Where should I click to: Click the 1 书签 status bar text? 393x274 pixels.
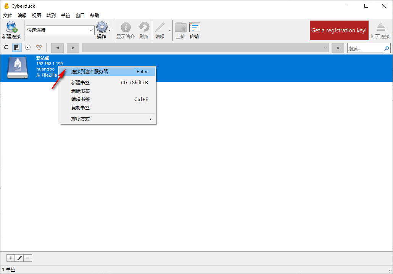(x=9, y=270)
